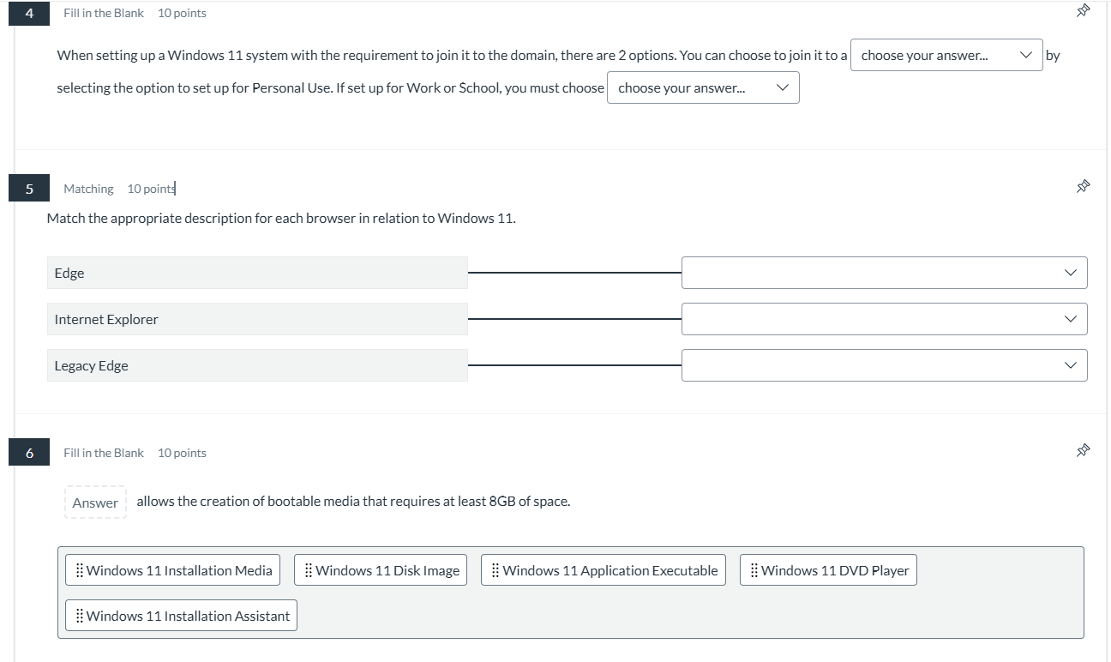Select the Windows 11 Installation Assistant answer chip
The height and width of the screenshot is (662, 1111).
[181, 616]
